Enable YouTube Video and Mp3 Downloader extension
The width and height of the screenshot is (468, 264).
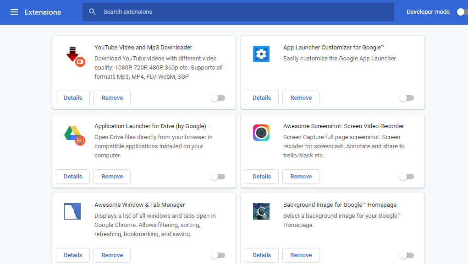pyautogui.click(x=218, y=98)
